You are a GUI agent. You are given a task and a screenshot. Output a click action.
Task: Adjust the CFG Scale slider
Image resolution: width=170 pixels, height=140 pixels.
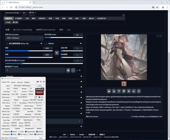tap(22, 64)
